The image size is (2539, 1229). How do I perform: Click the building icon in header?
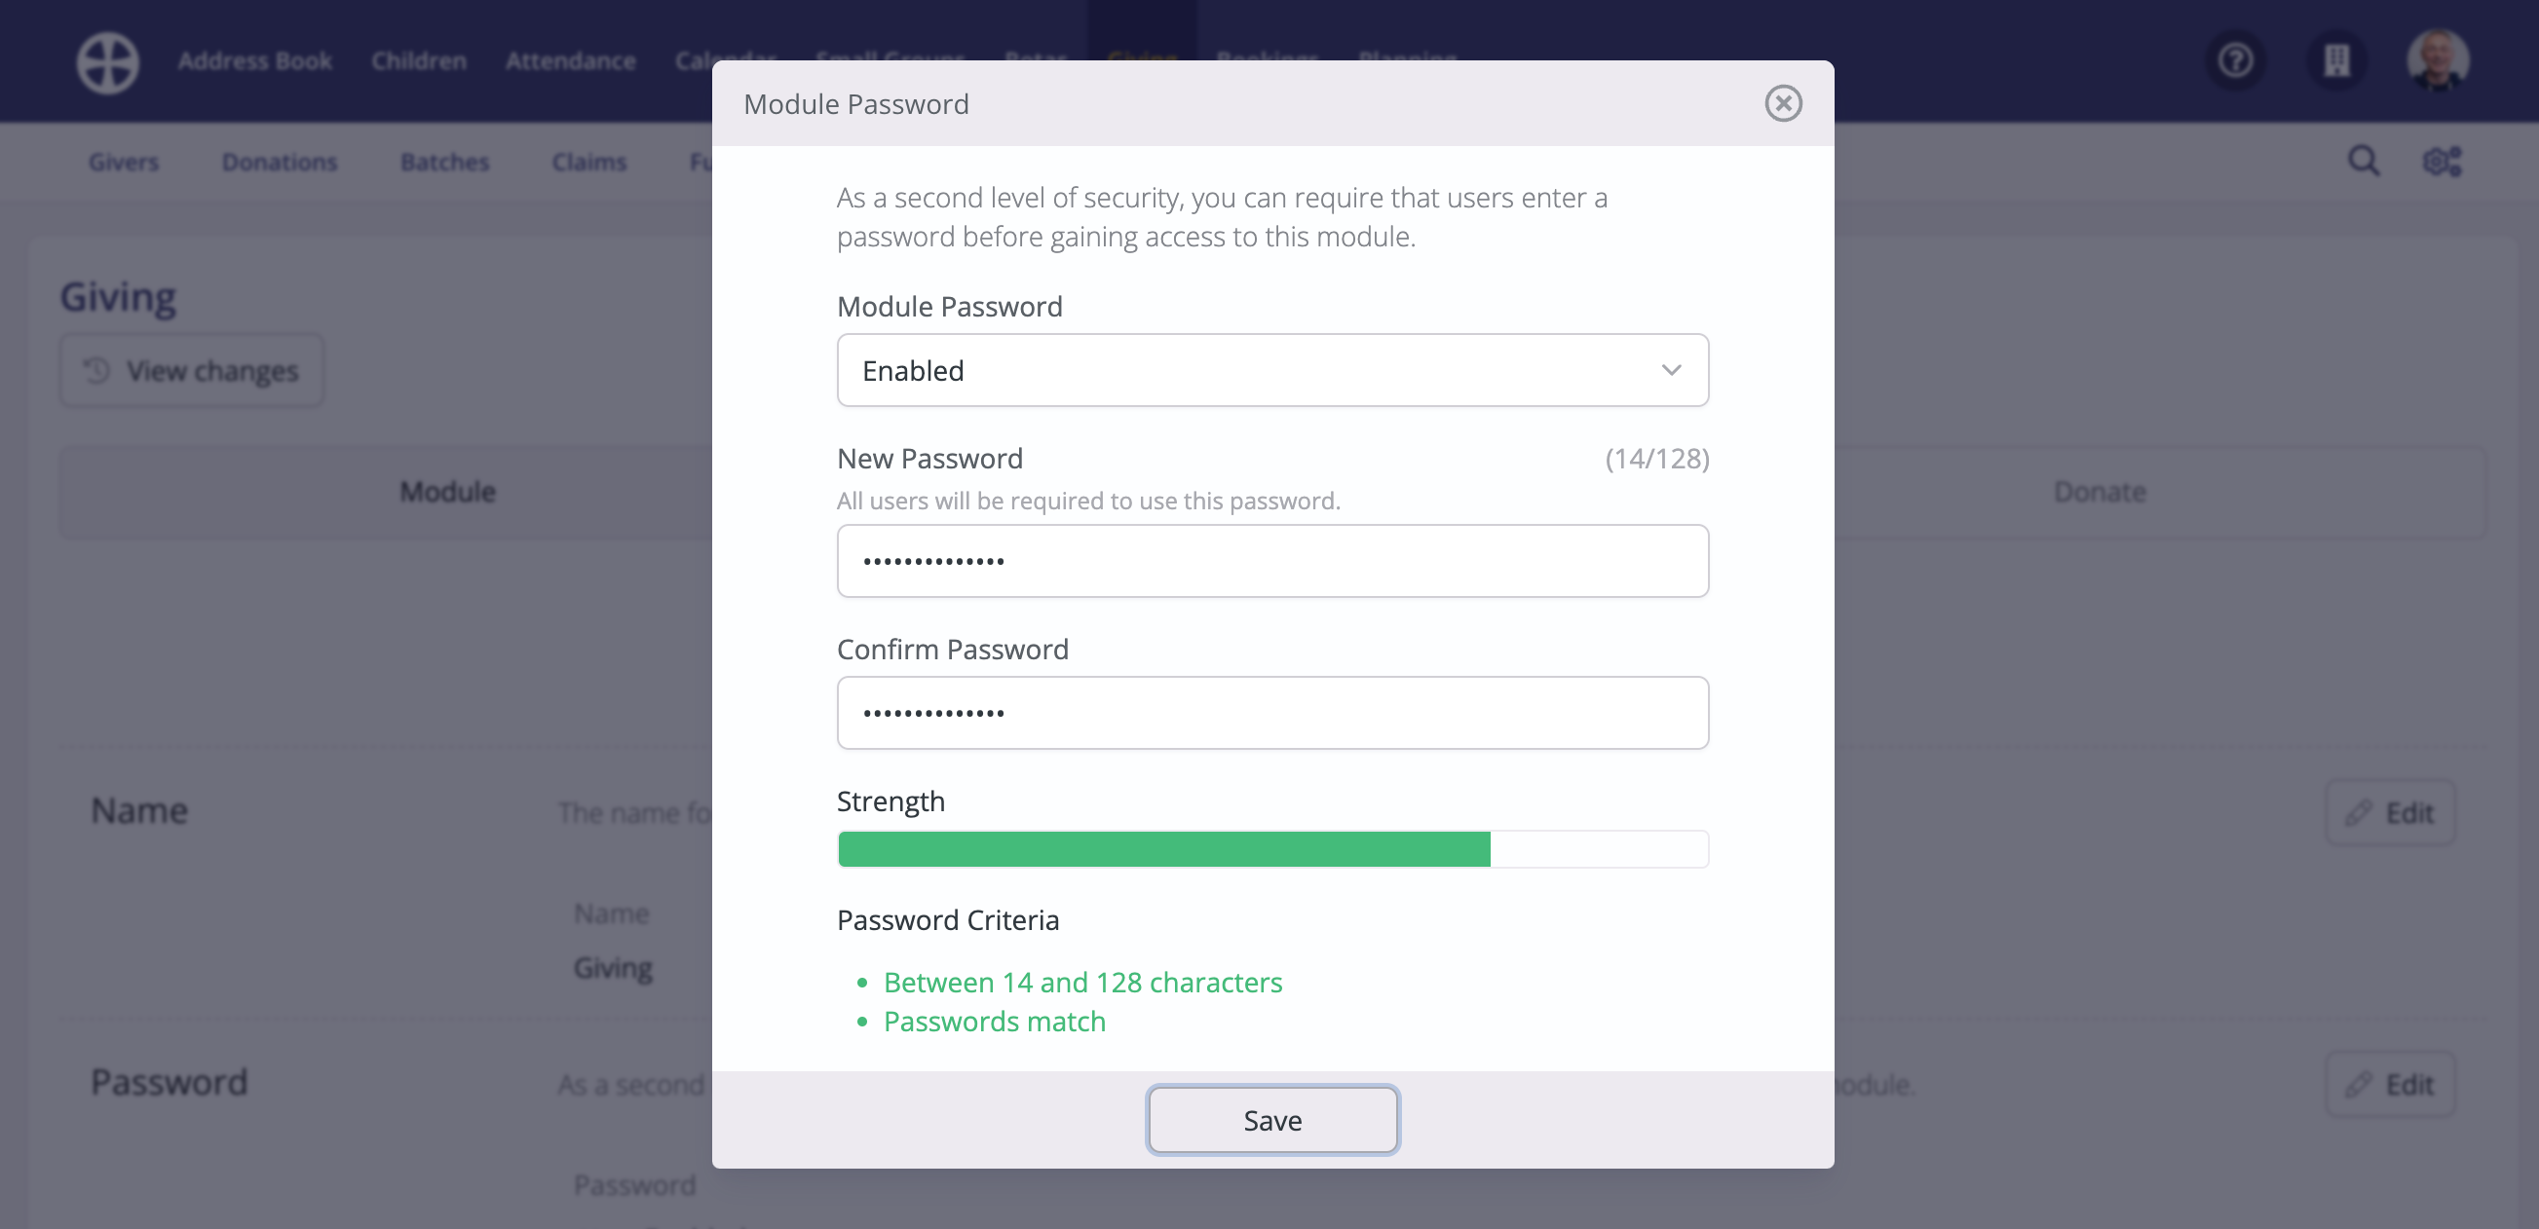click(2336, 60)
